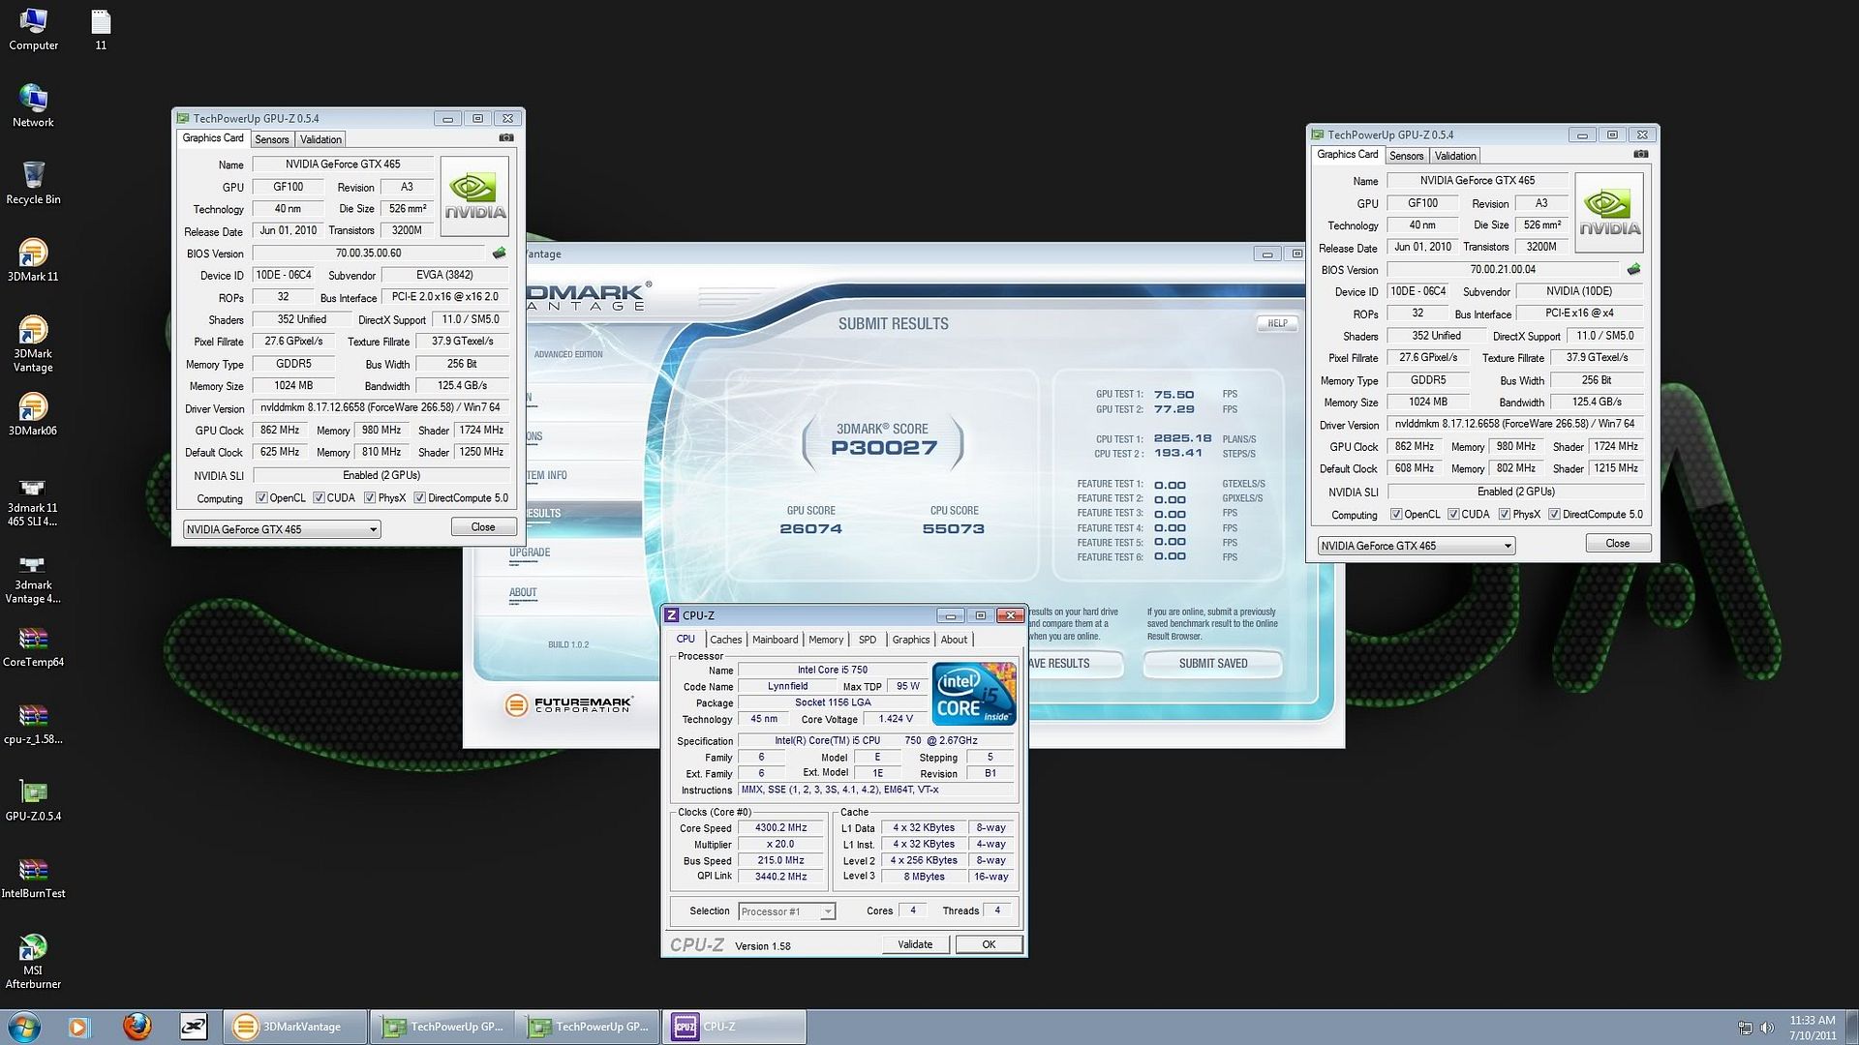Open the 3dmark Vantage 4... desktop file
Screen dimensions: 1859x1045
tap(33, 579)
